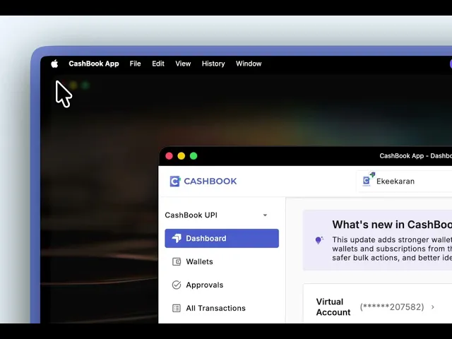
Task: Click the Ekeekaran business icon
Action: click(x=368, y=179)
